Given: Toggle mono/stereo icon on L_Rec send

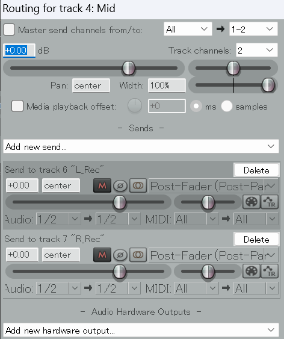Looking at the screenshot, I should (138, 185).
